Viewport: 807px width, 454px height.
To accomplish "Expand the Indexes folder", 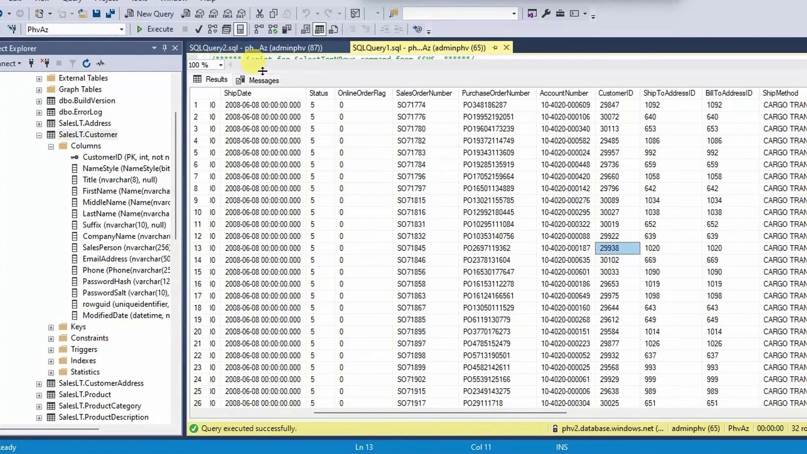I will point(51,361).
